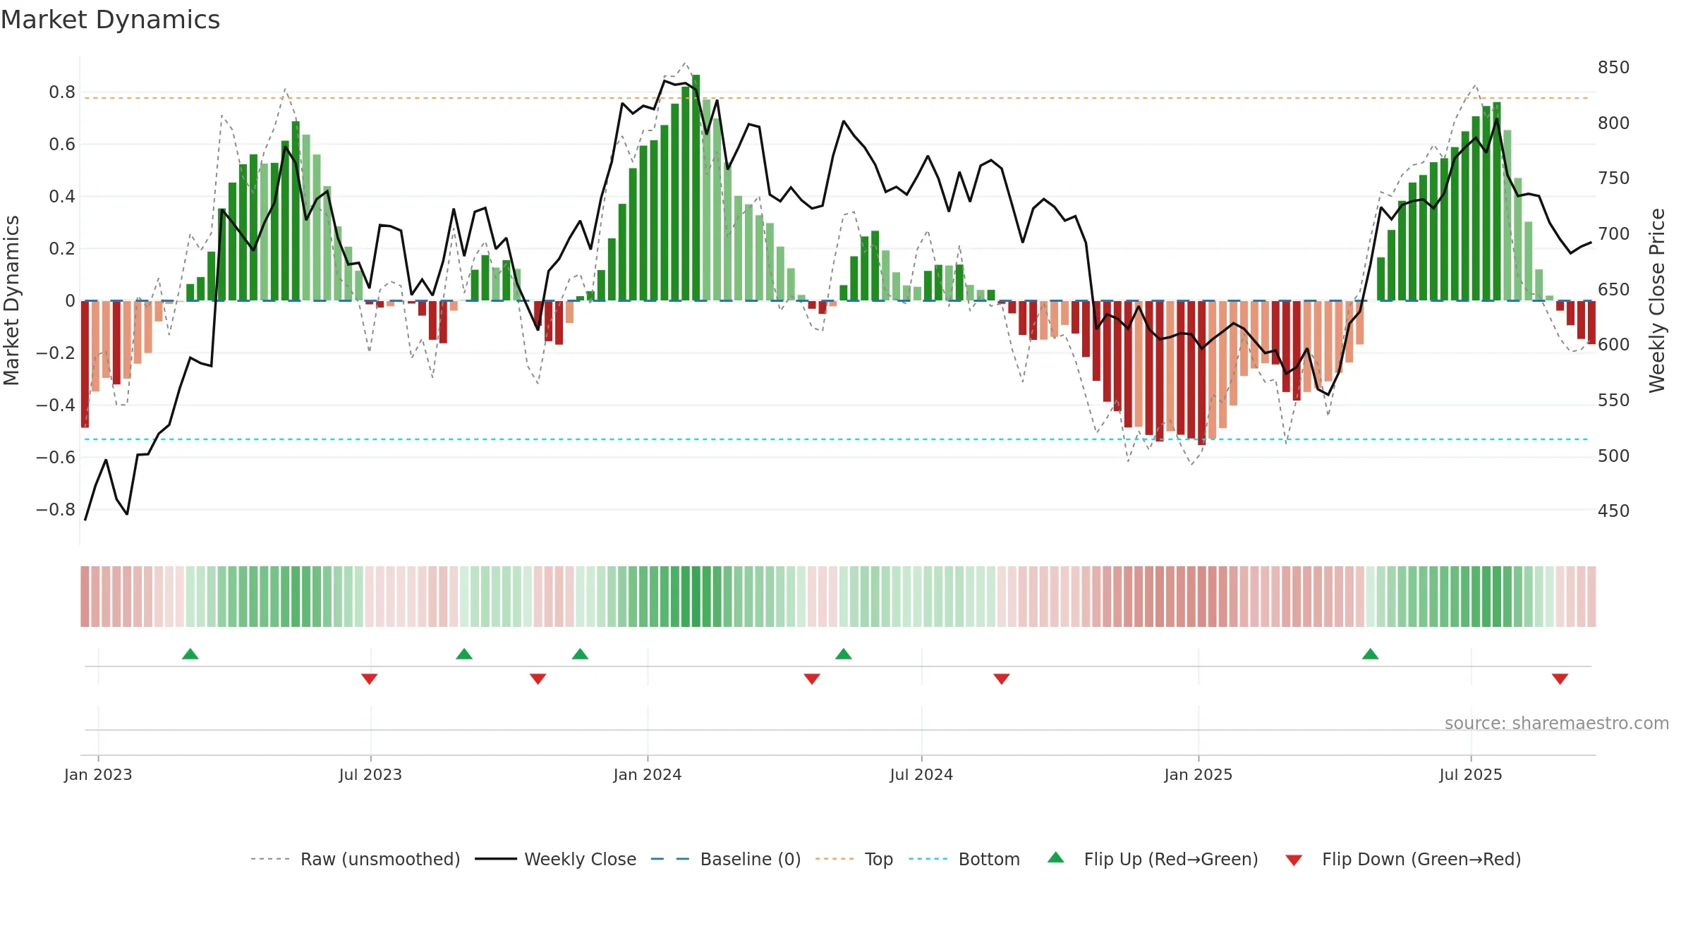Viewport: 1693px width, 952px height.
Task: Click the Weekly Close Price axis title
Action: 1657,300
